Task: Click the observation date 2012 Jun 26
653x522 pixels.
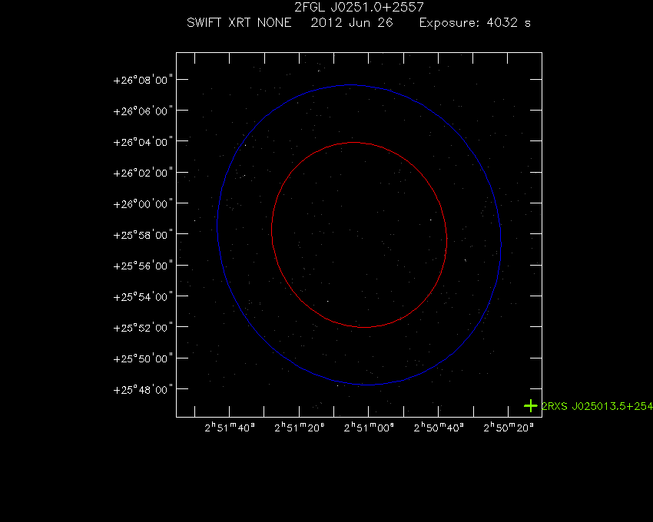Action: point(352,22)
